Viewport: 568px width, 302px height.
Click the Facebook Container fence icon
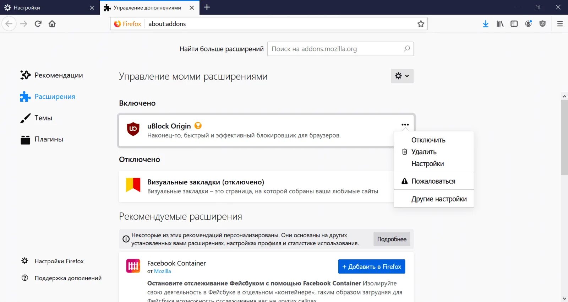coord(133,266)
